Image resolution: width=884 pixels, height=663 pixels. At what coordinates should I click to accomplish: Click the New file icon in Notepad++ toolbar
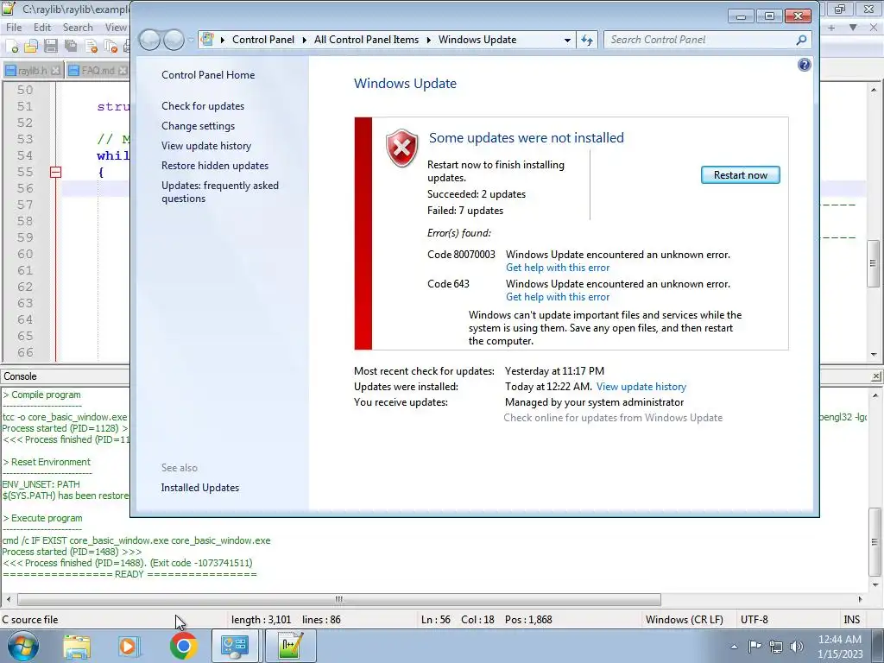(x=12, y=47)
